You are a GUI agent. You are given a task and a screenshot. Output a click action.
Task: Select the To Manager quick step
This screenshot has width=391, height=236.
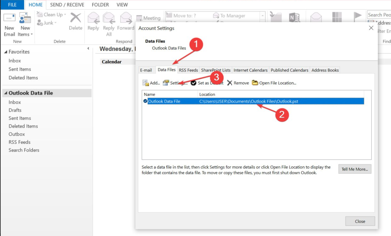pos(229,16)
